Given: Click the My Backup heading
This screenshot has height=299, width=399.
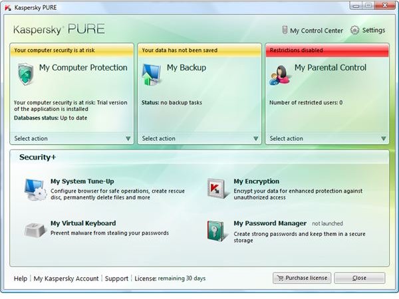Looking at the screenshot, I should 186,68.
